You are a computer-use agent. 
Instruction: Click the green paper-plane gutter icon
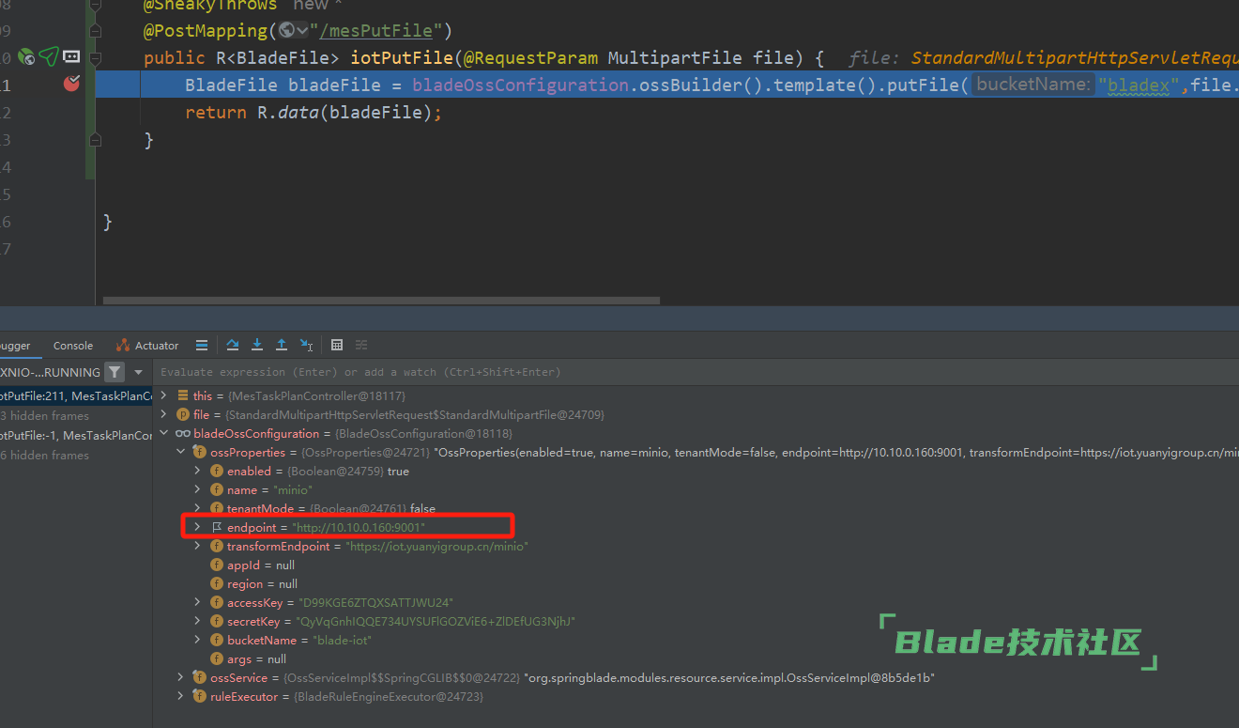(49, 57)
